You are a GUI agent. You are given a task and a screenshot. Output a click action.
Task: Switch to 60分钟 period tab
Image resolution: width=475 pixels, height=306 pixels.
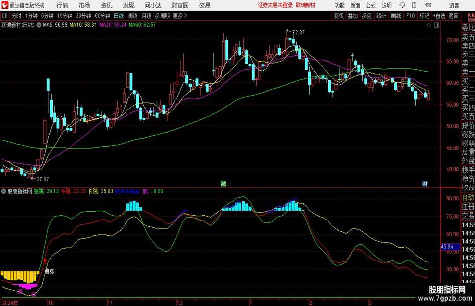(x=103, y=16)
